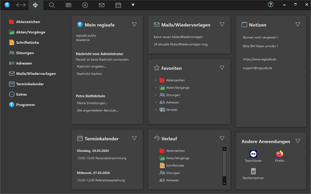Open the toolbar dropdown arrow menu

pos(133,5)
